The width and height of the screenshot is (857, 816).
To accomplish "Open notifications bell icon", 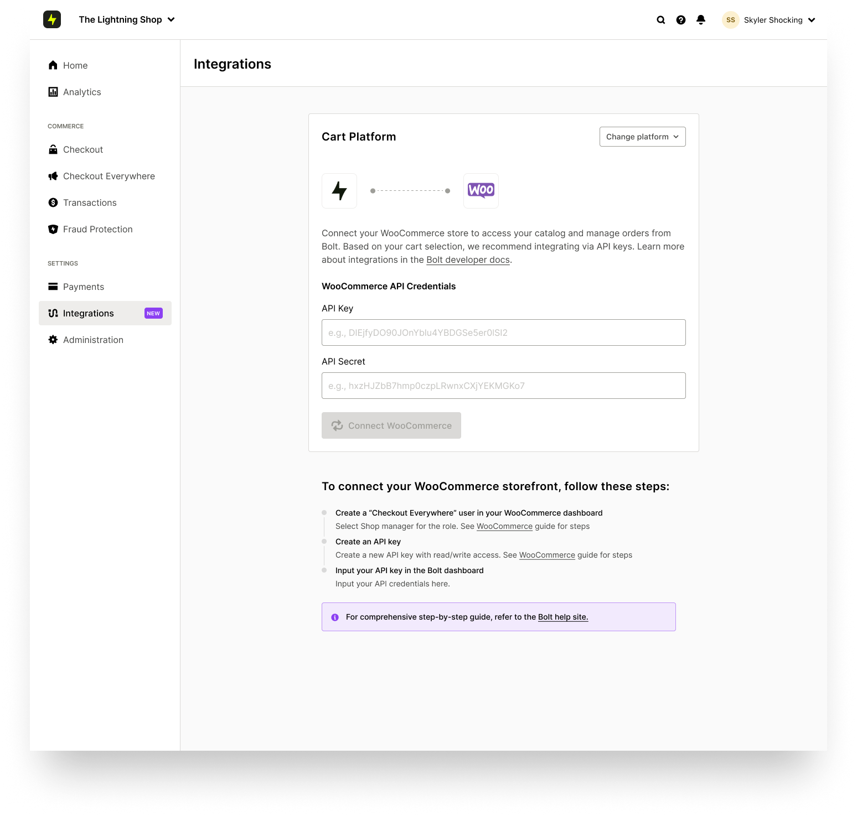I will 701,20.
